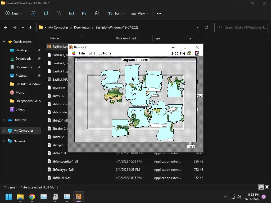Open the New dropdown in Explorer

tap(14, 13)
